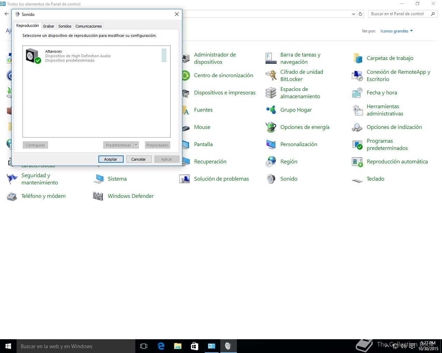Image resolution: width=442 pixels, height=353 pixels.
Task: Click the Personalización icon
Action: 271,144
